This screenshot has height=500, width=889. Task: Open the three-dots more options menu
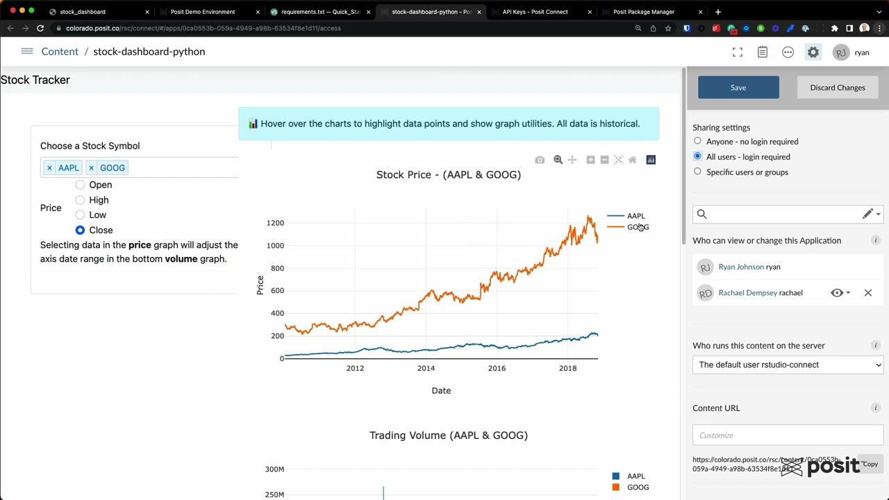[788, 52]
